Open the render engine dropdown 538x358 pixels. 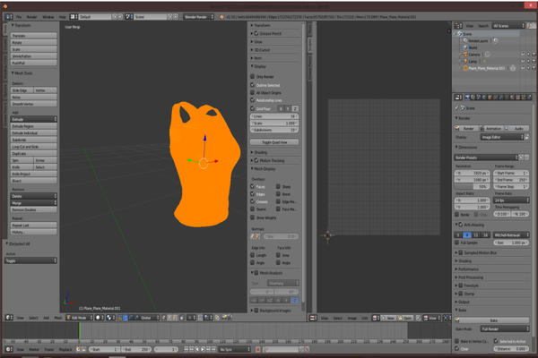199,17
